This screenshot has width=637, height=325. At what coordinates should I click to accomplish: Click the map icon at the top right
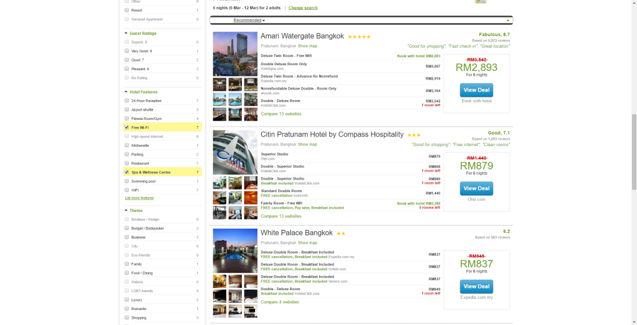tap(480, 2)
